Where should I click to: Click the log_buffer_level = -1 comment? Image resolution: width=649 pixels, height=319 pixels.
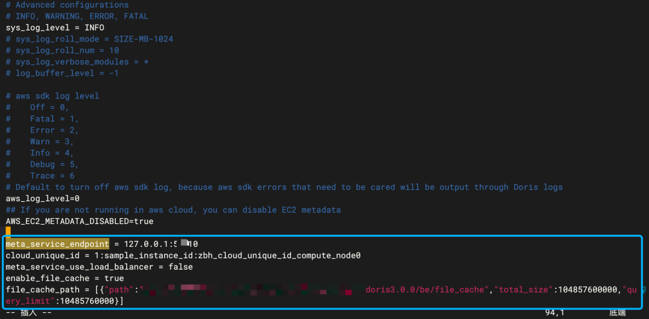click(62, 73)
